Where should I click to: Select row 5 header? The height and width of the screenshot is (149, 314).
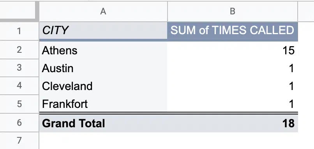coord(19,104)
